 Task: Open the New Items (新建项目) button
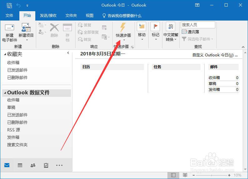click(x=26, y=32)
